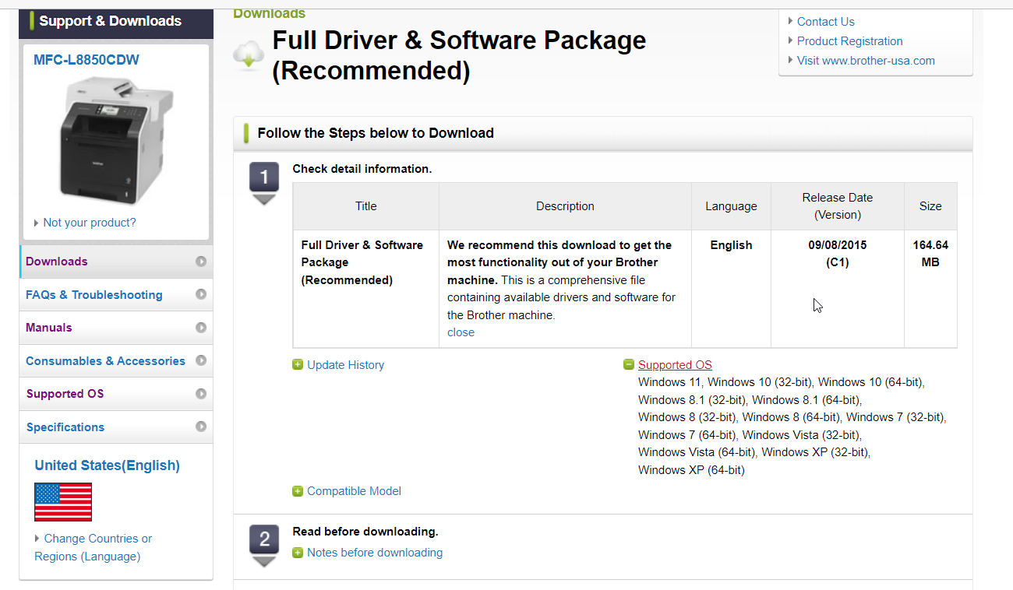1013x590 pixels.
Task: Click 'close' link in the description cell
Action: tap(461, 332)
